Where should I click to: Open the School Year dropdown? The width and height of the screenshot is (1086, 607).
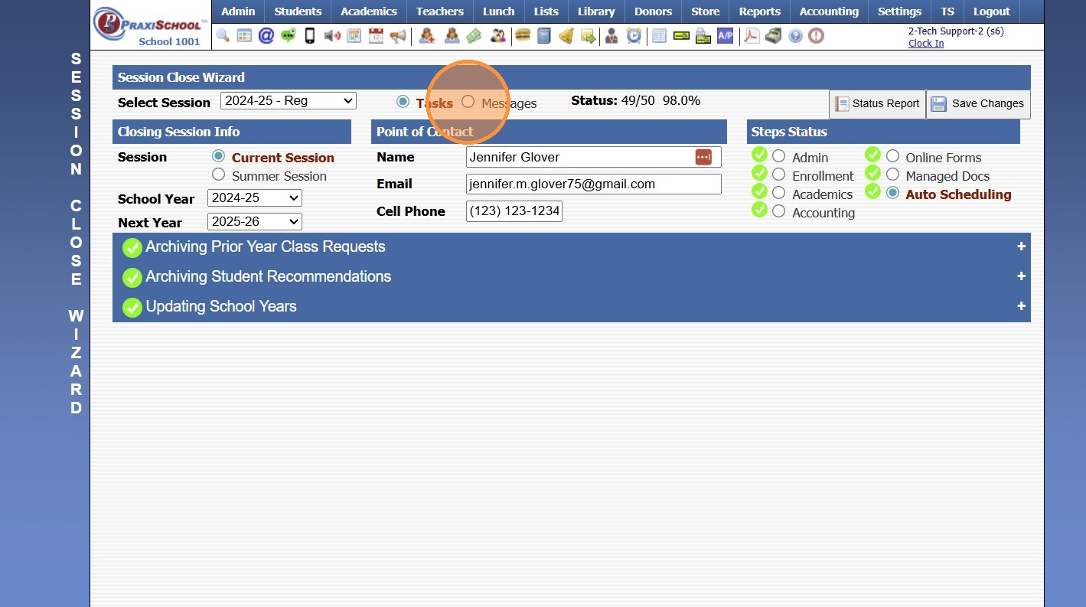click(255, 197)
